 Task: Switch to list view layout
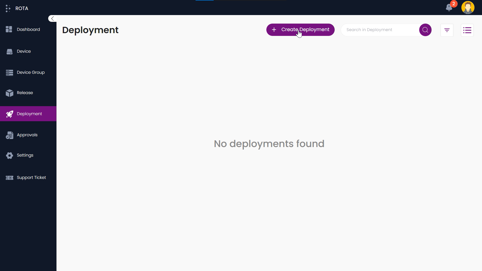coord(467,30)
